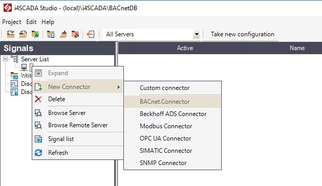The image size is (322, 186).
Task: Click the new project folder toolbar icon
Action: 11,34
